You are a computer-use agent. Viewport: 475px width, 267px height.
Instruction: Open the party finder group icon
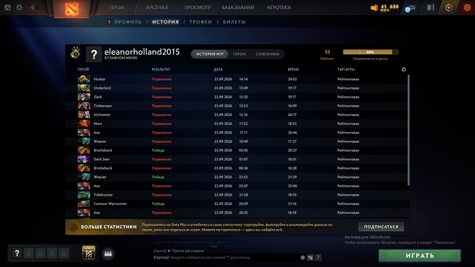[108, 254]
